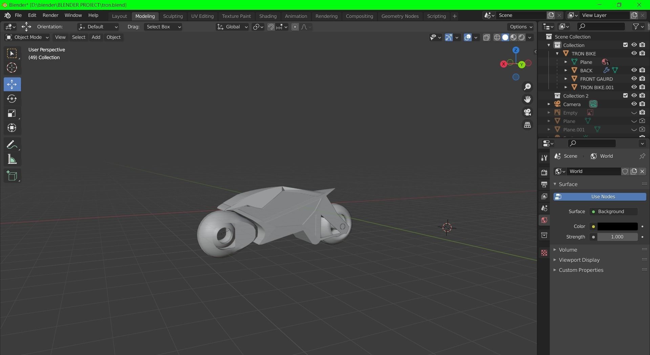Click the Pan view hand icon

[x=527, y=99]
